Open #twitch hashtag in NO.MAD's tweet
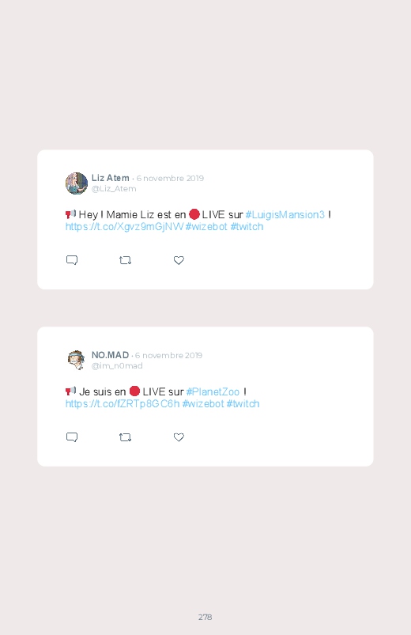Image resolution: width=411 pixels, height=635 pixels. (243, 404)
